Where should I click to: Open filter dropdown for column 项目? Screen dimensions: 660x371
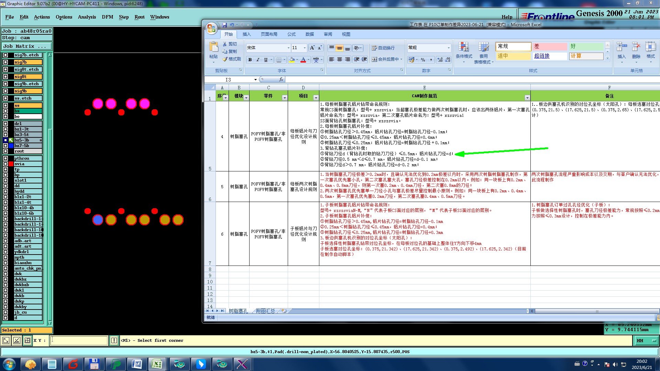click(x=316, y=98)
